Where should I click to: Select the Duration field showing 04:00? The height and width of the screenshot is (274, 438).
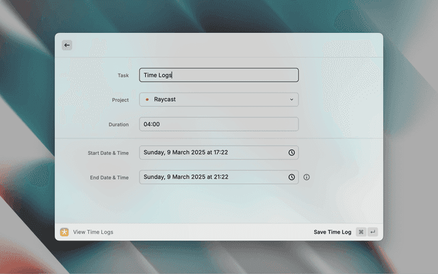(218, 125)
